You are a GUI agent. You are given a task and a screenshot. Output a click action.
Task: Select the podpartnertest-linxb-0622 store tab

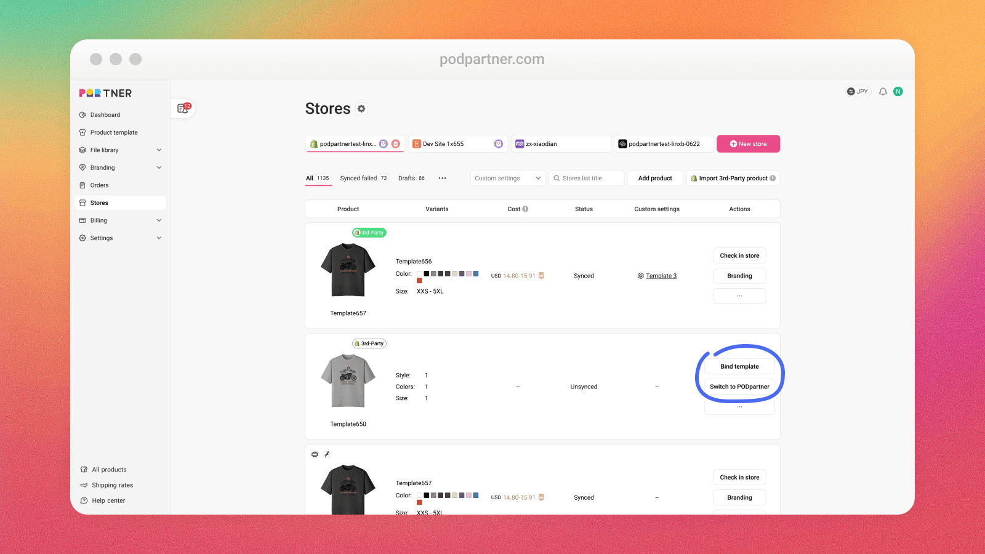[x=664, y=143]
